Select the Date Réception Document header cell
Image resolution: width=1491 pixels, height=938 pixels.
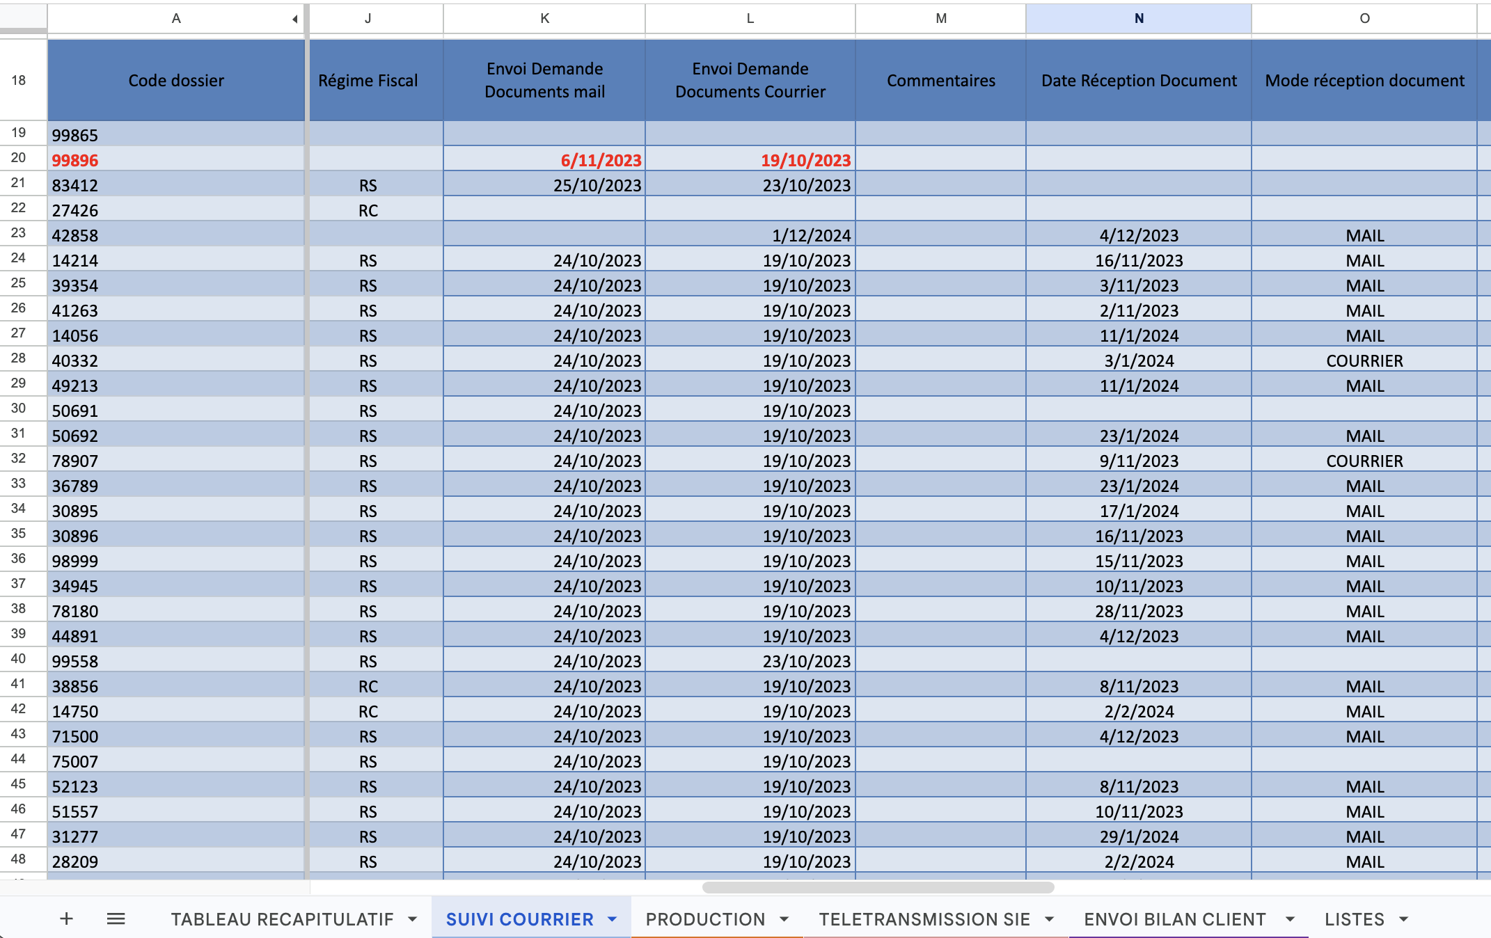click(1138, 81)
